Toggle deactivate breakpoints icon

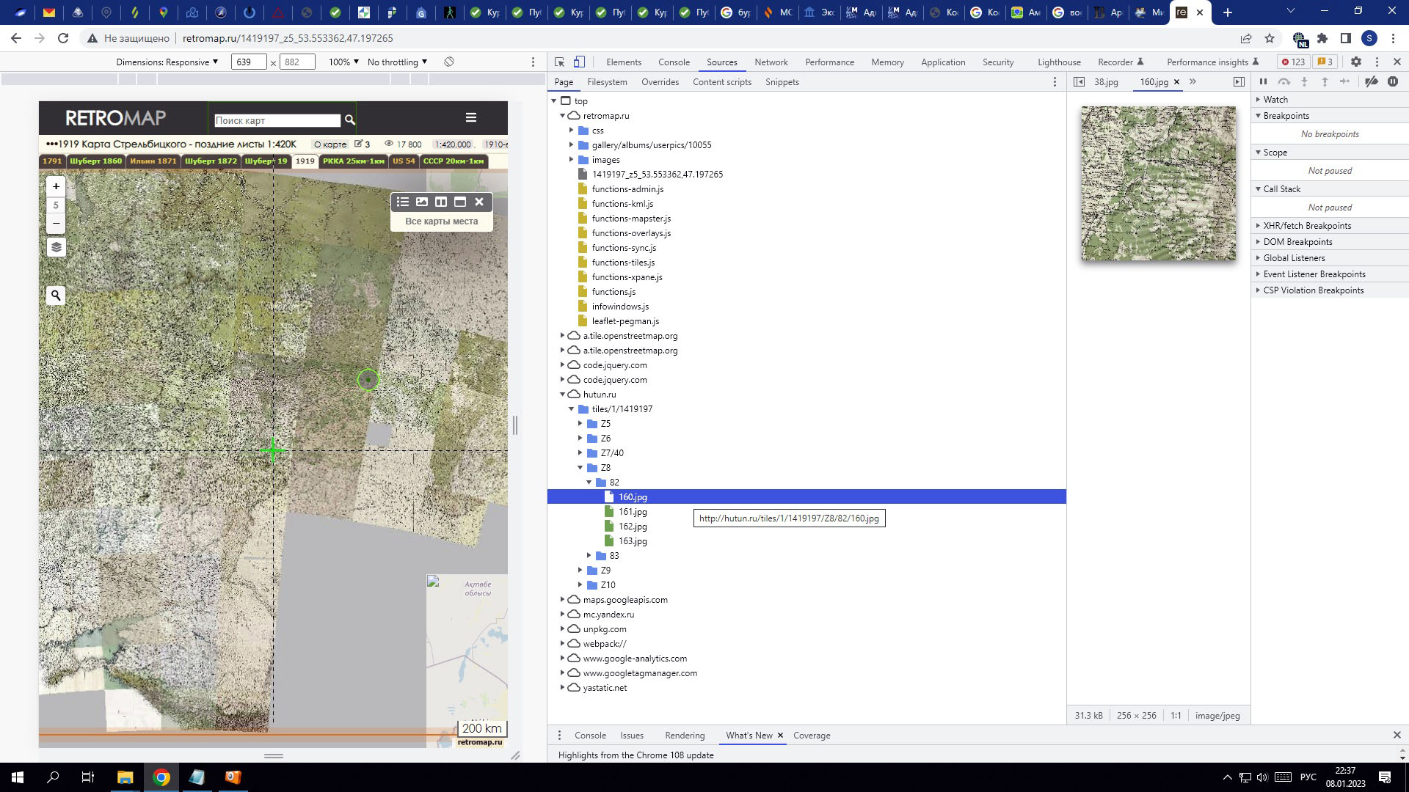tap(1371, 82)
